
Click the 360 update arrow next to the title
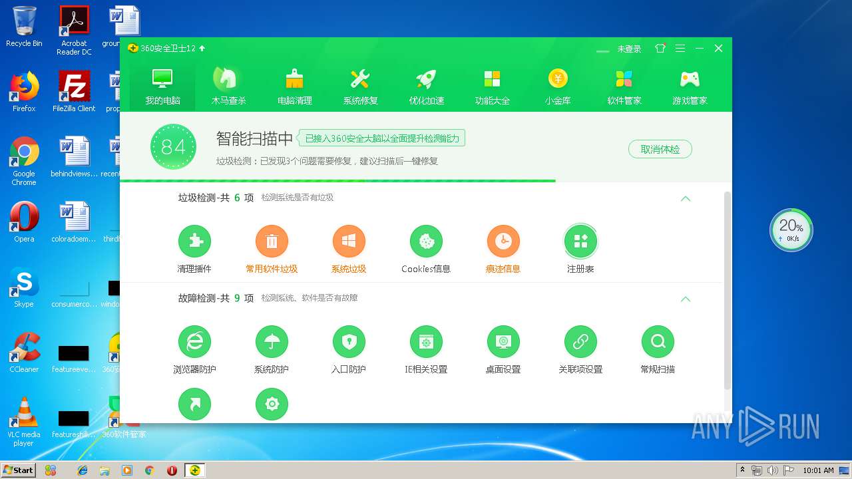(202, 49)
